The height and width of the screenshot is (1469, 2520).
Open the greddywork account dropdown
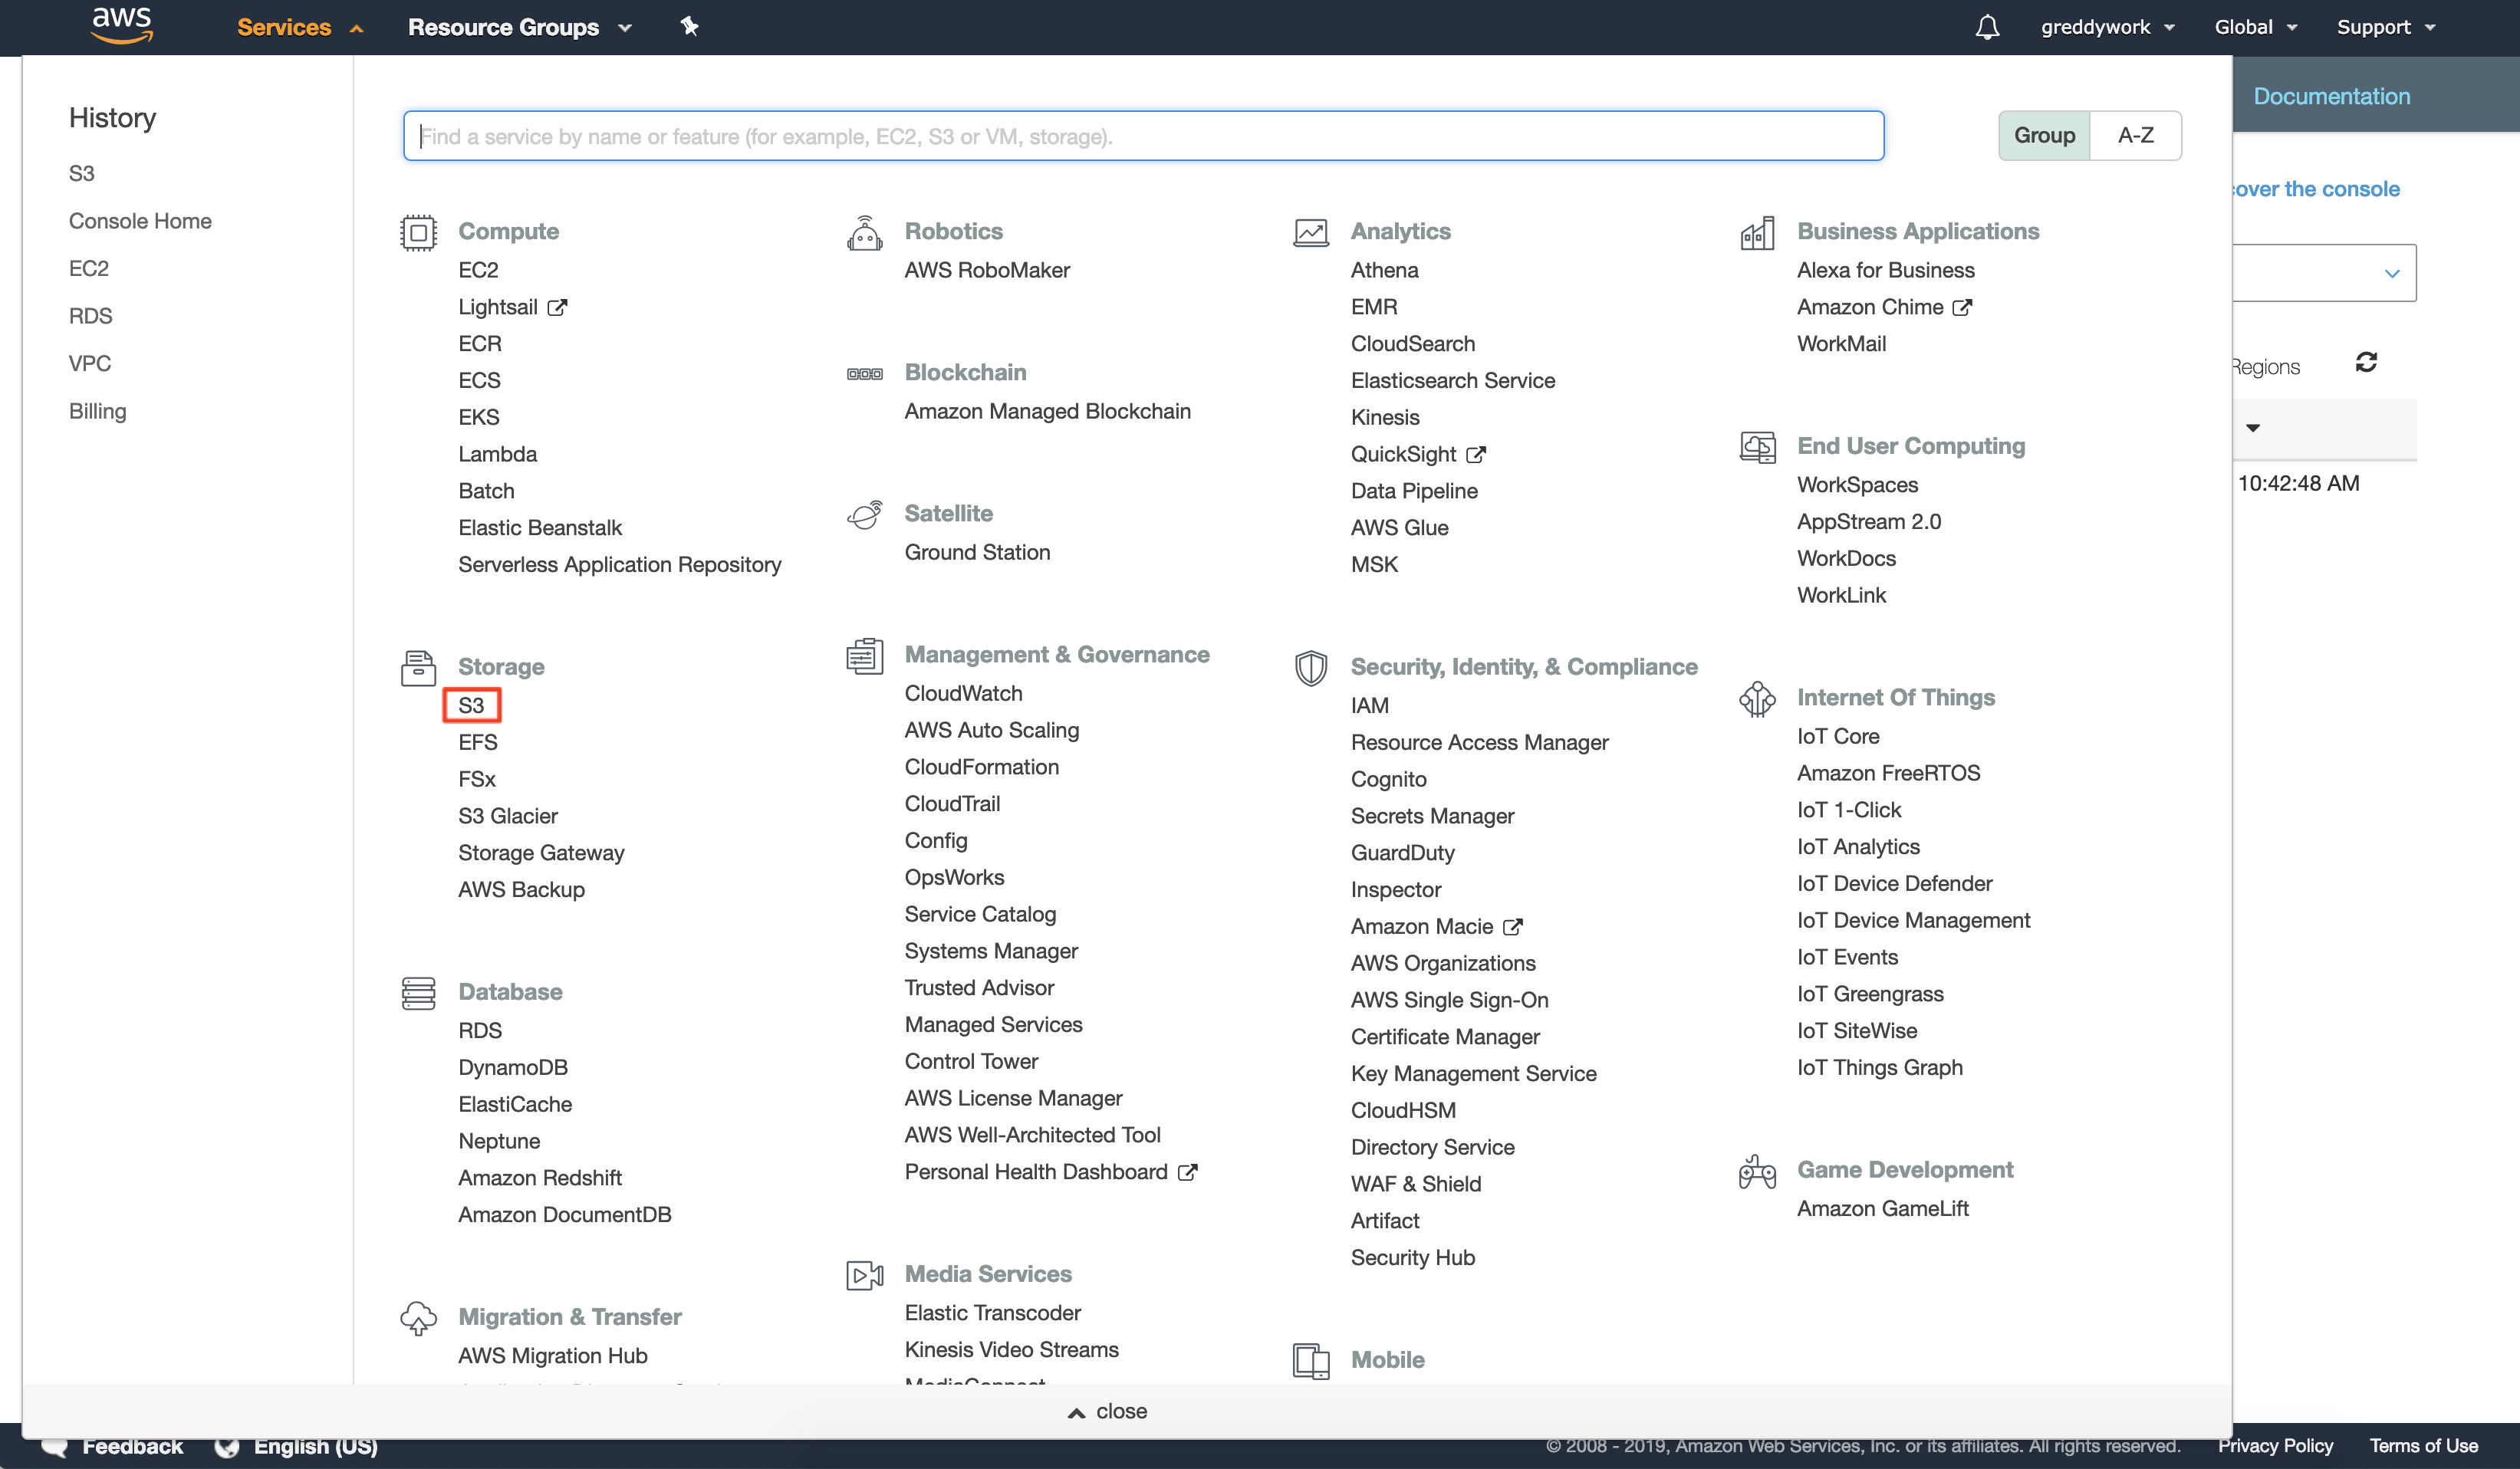click(2107, 27)
